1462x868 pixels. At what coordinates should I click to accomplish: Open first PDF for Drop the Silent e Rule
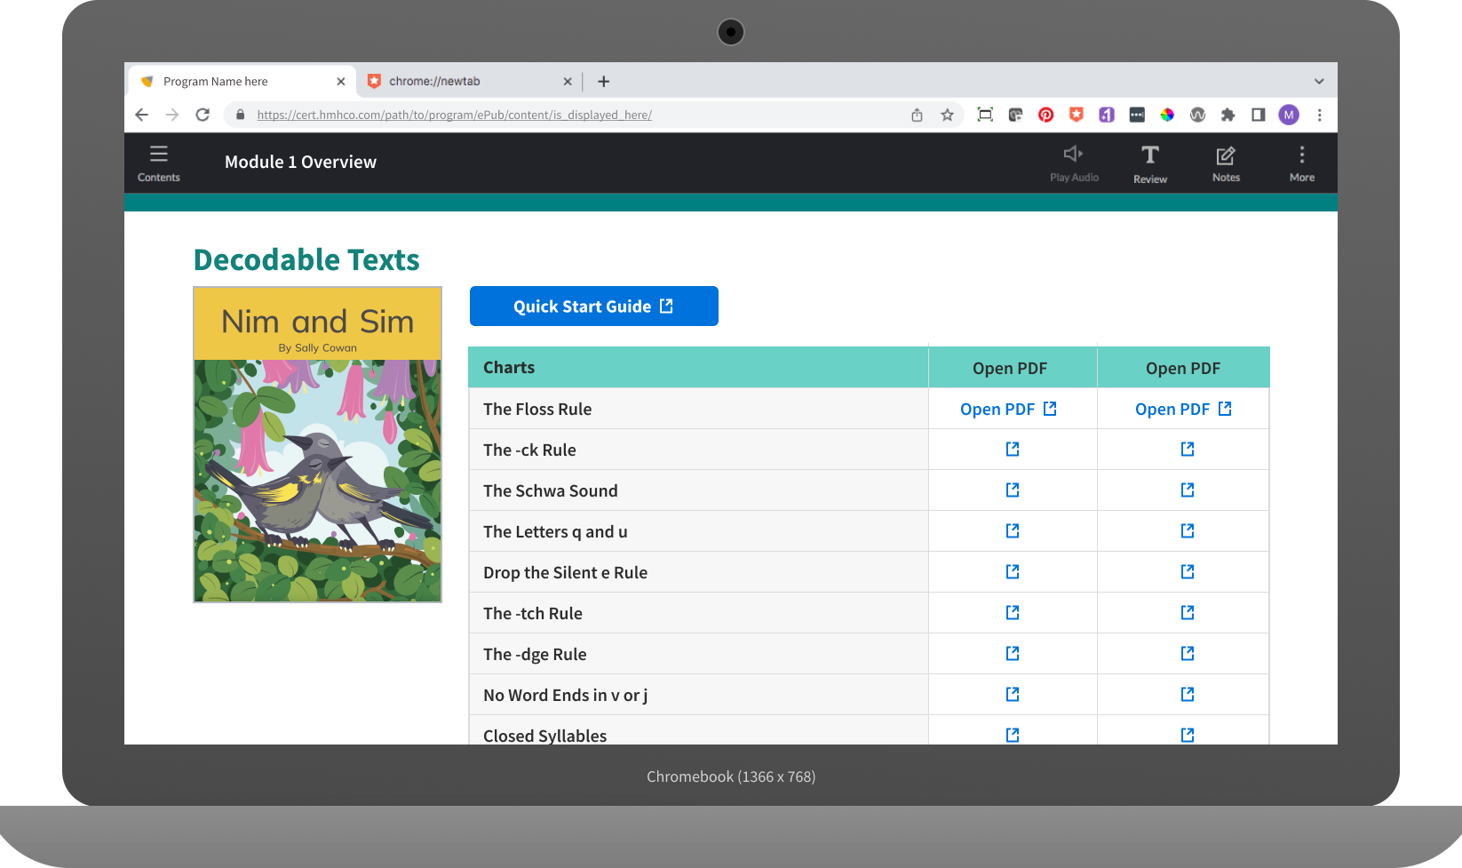(1013, 572)
